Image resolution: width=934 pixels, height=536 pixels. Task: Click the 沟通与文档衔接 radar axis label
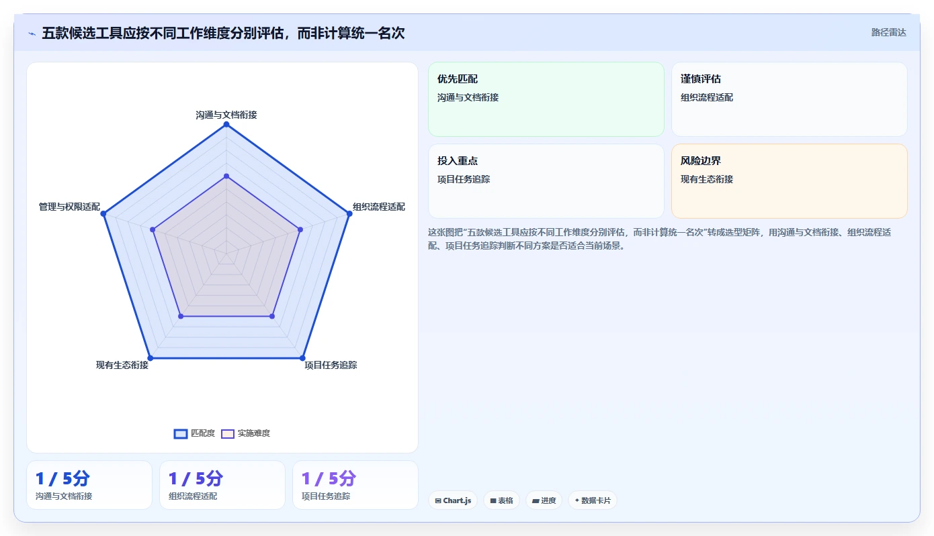click(226, 115)
